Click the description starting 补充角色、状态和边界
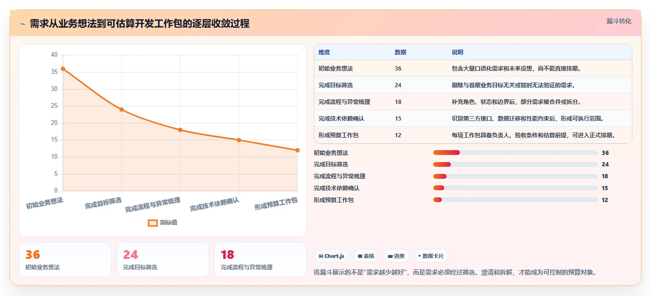 pos(516,102)
